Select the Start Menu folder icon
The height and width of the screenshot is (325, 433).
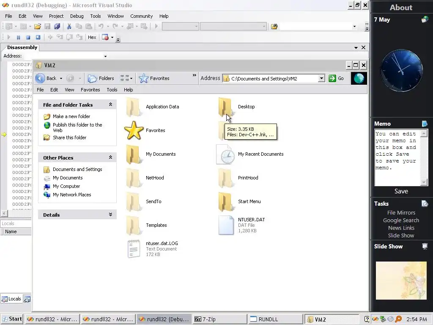[x=226, y=202]
